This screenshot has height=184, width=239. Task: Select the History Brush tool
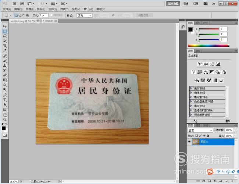point(5,70)
